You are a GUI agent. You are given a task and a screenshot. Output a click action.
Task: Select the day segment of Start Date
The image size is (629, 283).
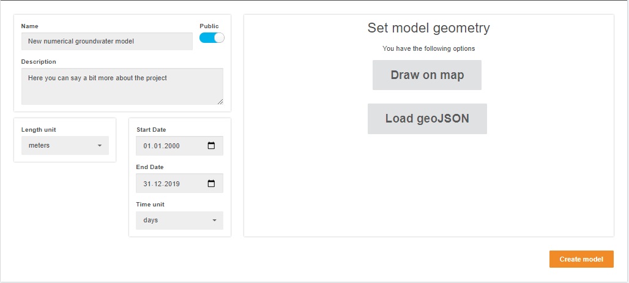pos(146,146)
